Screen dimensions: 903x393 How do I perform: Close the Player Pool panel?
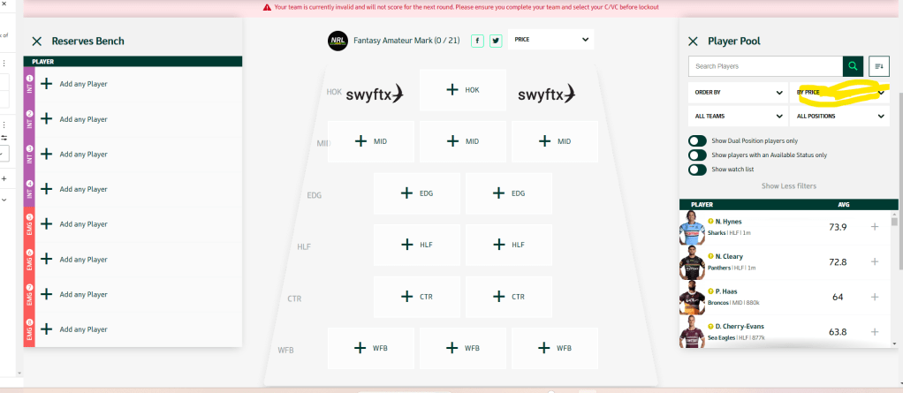coord(693,41)
